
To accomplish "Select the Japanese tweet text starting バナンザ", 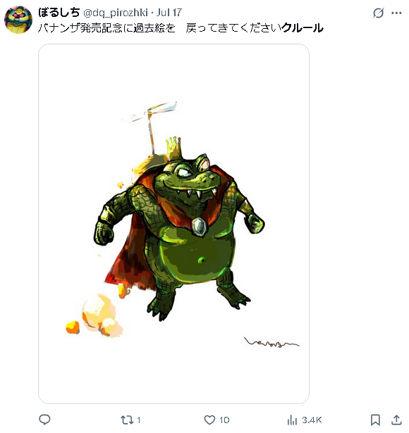I will [x=181, y=28].
